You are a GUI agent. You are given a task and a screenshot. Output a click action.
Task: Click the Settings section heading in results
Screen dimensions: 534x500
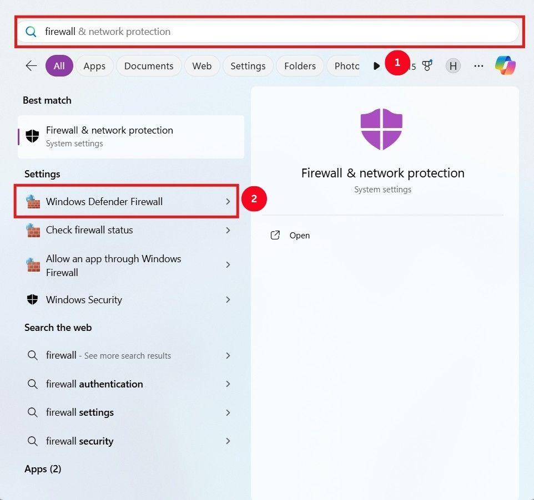[42, 174]
